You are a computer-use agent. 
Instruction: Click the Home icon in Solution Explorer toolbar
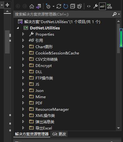tap(32, 7)
